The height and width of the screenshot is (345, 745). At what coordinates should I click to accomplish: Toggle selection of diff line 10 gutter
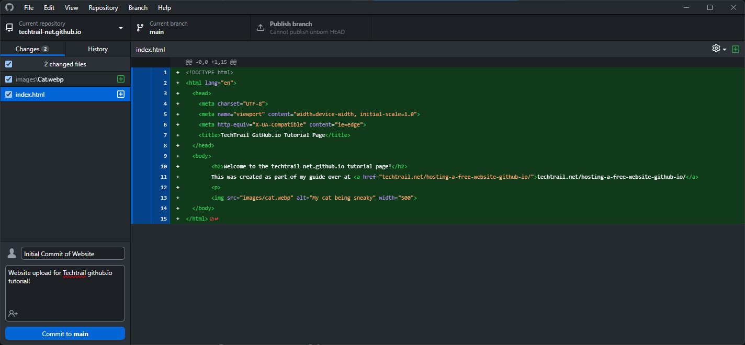151,166
